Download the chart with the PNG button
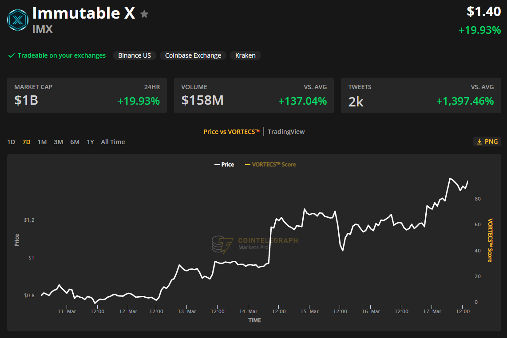The image size is (507, 338). click(487, 141)
